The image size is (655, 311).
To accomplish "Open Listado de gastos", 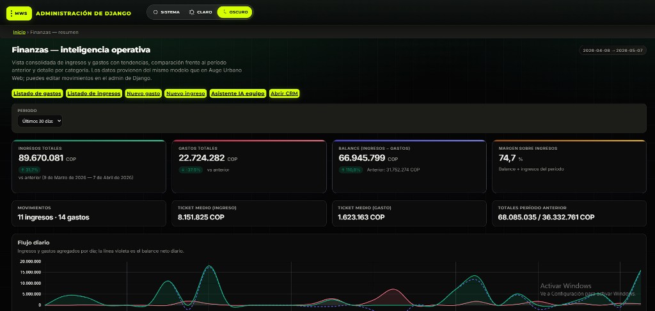I will pos(38,93).
